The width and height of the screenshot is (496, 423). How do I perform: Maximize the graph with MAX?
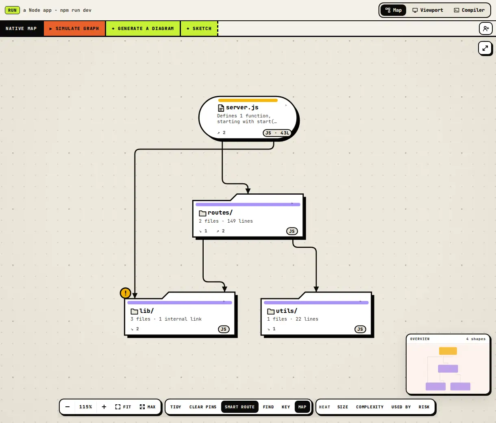click(x=148, y=407)
